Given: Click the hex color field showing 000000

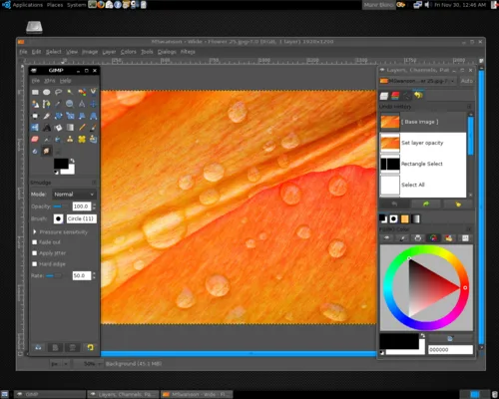Looking at the screenshot, I should point(450,350).
